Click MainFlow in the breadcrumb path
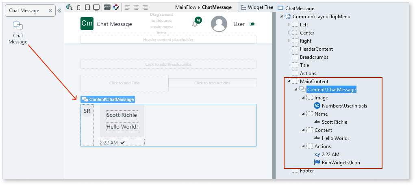Image resolution: width=415 pixels, height=185 pixels. (186, 7)
